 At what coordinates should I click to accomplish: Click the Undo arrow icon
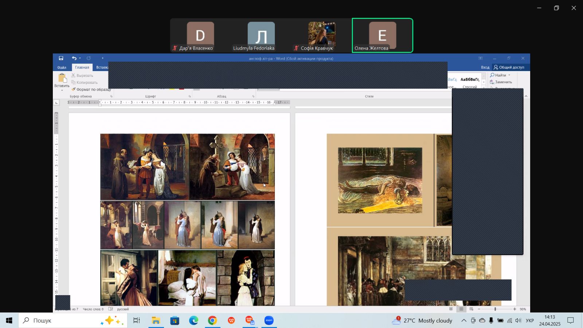74,58
